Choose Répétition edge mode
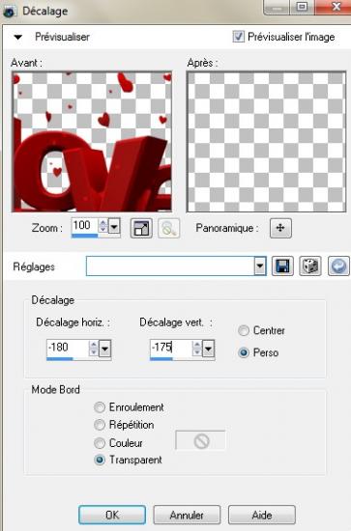This screenshot has height=531, width=351. pyautogui.click(x=100, y=425)
